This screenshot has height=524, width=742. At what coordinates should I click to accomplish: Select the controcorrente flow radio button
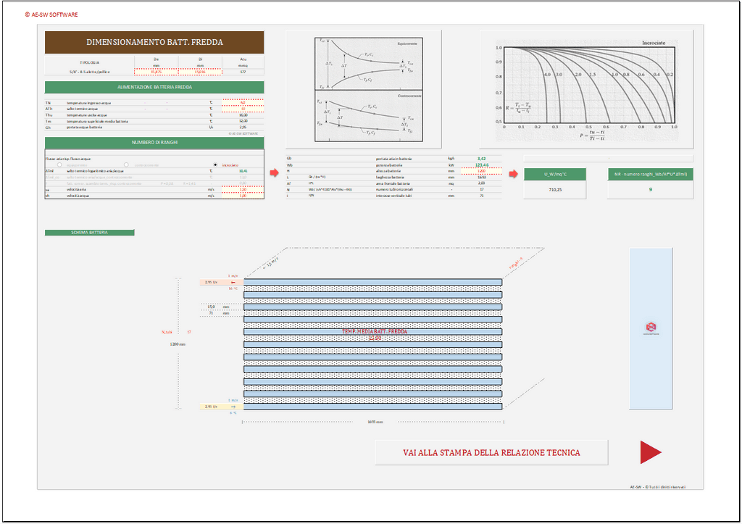[127, 165]
